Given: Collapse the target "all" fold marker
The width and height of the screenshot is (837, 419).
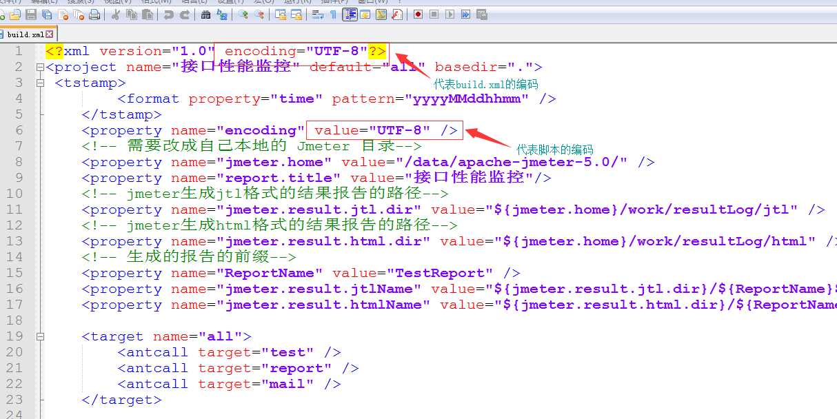Looking at the screenshot, I should click(40, 336).
